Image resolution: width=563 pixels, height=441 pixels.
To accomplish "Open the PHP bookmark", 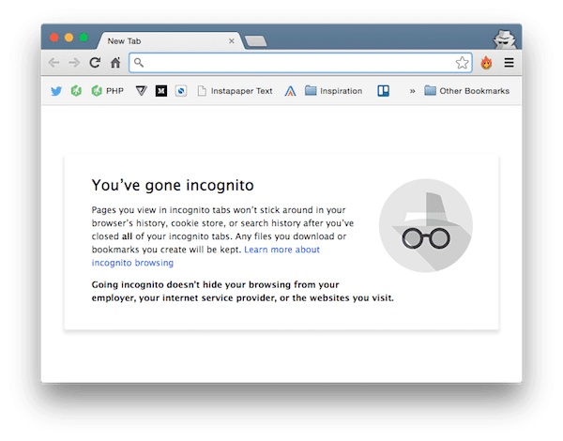I will [x=107, y=91].
